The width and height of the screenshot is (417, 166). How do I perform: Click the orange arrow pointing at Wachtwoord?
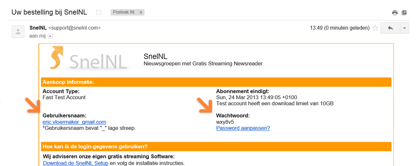tap(205, 106)
